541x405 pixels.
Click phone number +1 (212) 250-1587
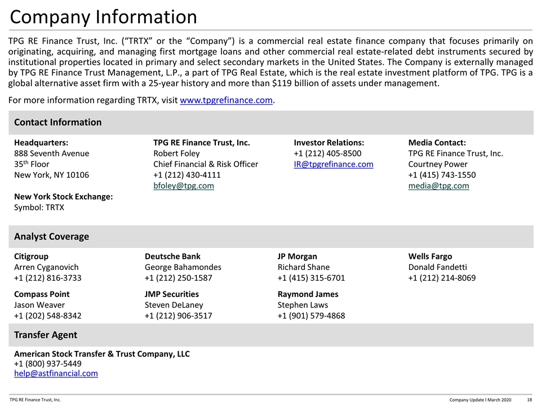tap(179, 278)
